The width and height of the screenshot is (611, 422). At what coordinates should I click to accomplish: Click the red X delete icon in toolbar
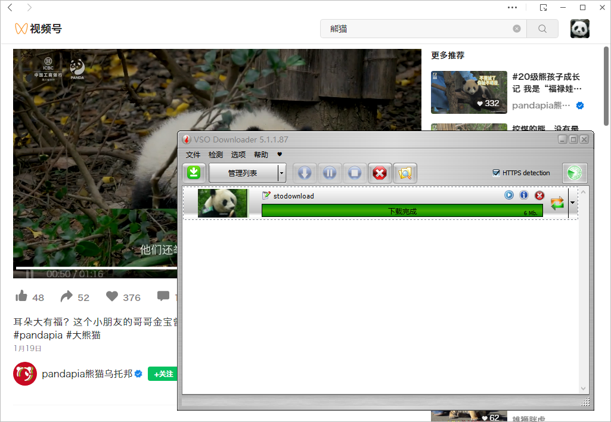(x=380, y=173)
